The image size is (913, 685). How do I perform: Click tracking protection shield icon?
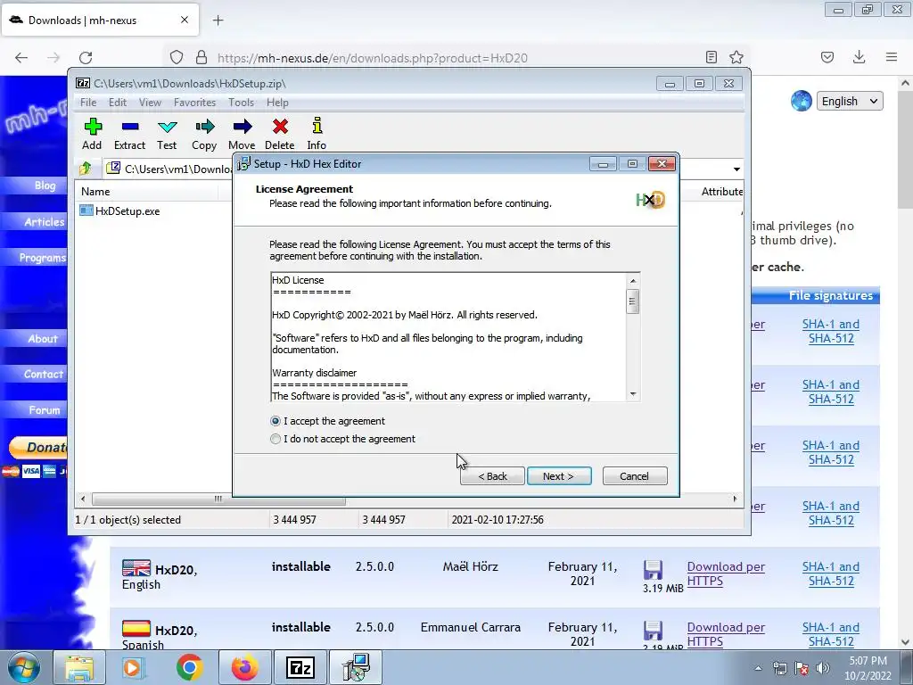point(177,57)
